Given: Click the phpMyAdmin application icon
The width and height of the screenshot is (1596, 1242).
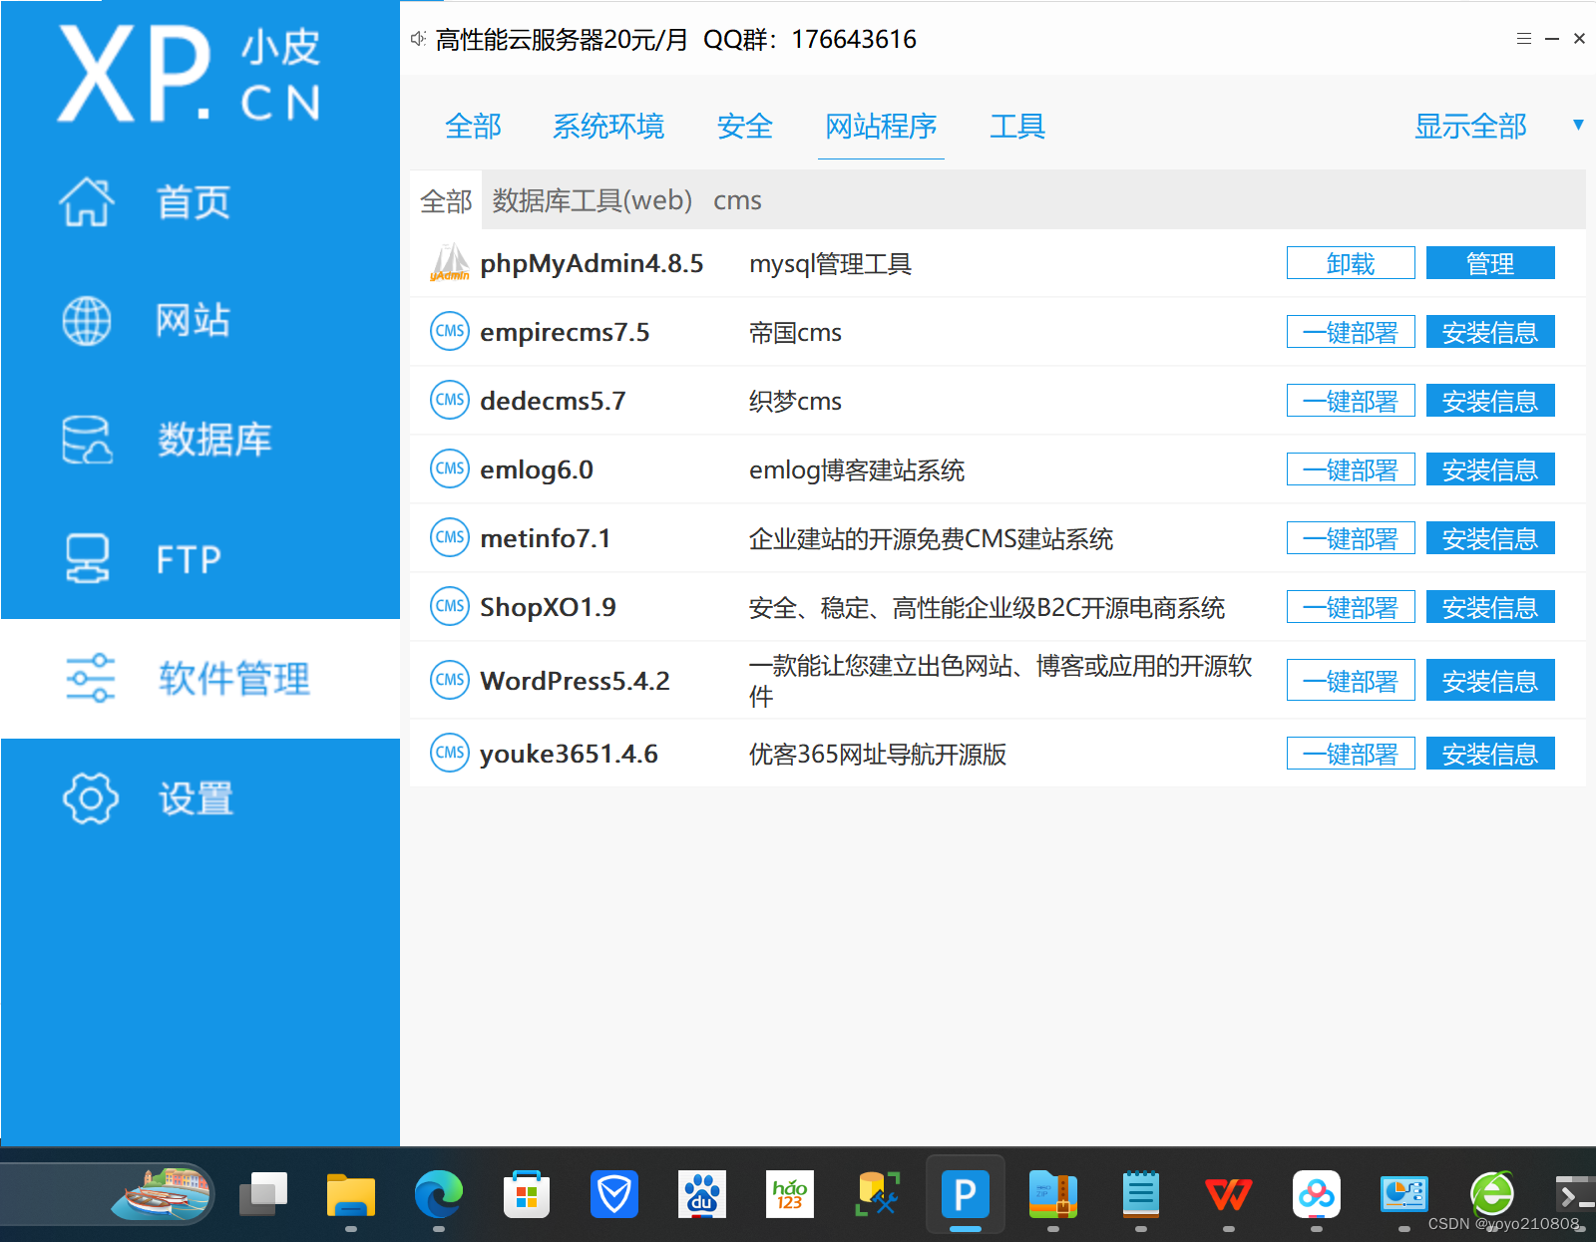Looking at the screenshot, I should coord(450,263).
